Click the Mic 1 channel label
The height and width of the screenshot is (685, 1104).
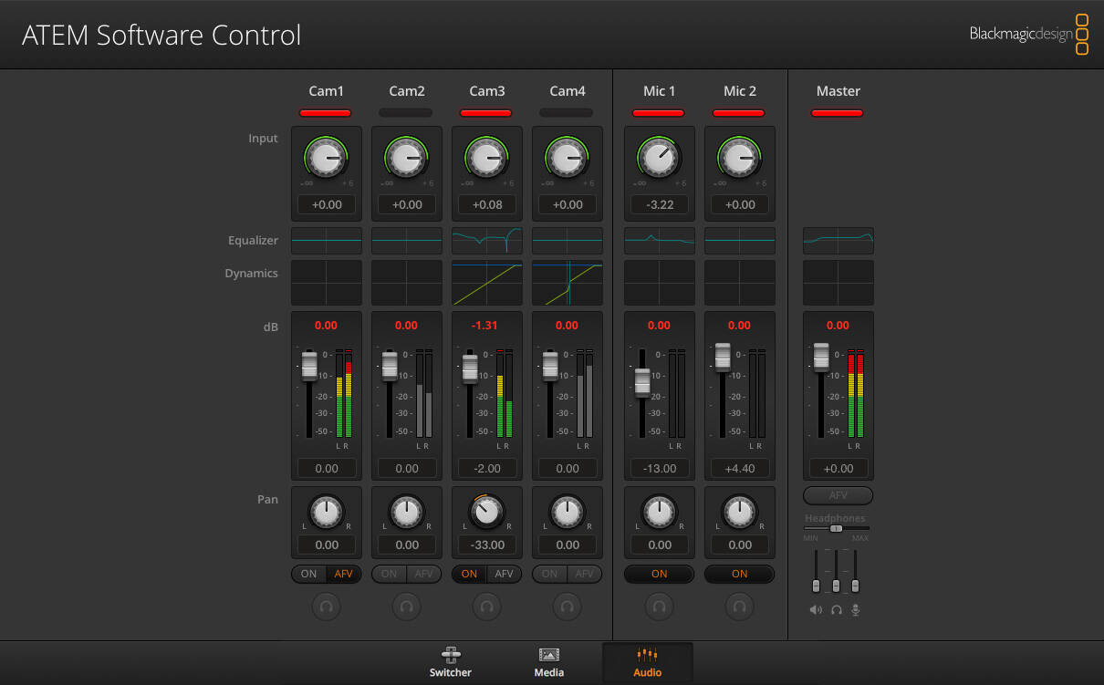[x=660, y=91]
